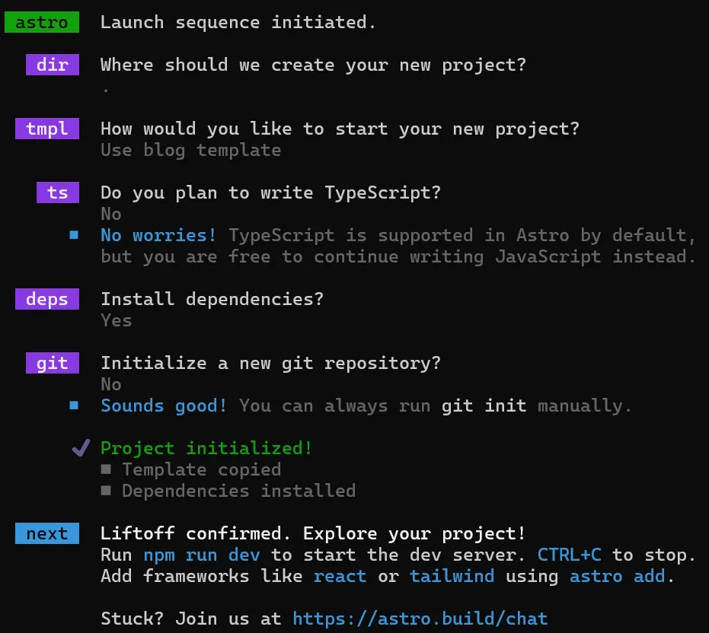The height and width of the screenshot is (633, 709).
Task: Click the gray square beside Dependencies installed
Action: coord(106,491)
